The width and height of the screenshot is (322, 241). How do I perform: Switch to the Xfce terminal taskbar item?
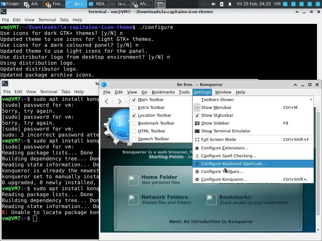pyautogui.click(x=142, y=4)
